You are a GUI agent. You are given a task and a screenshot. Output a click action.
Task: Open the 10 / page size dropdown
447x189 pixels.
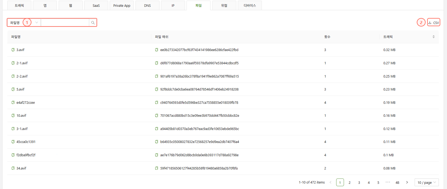tap(427, 183)
